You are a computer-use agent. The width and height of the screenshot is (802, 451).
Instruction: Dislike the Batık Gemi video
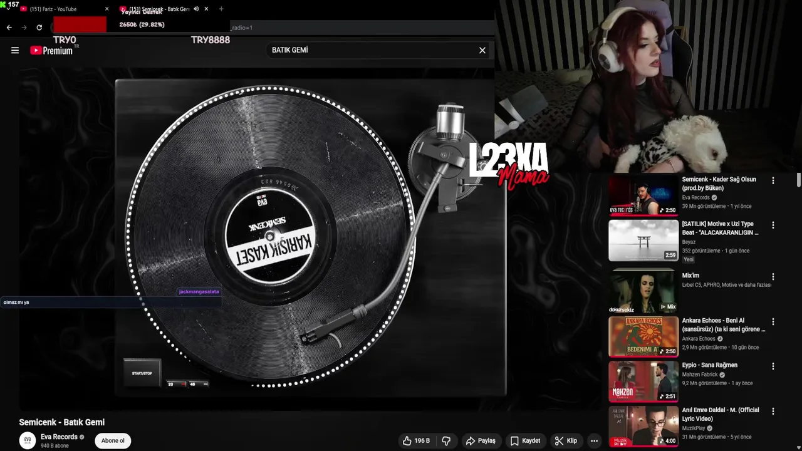[x=446, y=441]
